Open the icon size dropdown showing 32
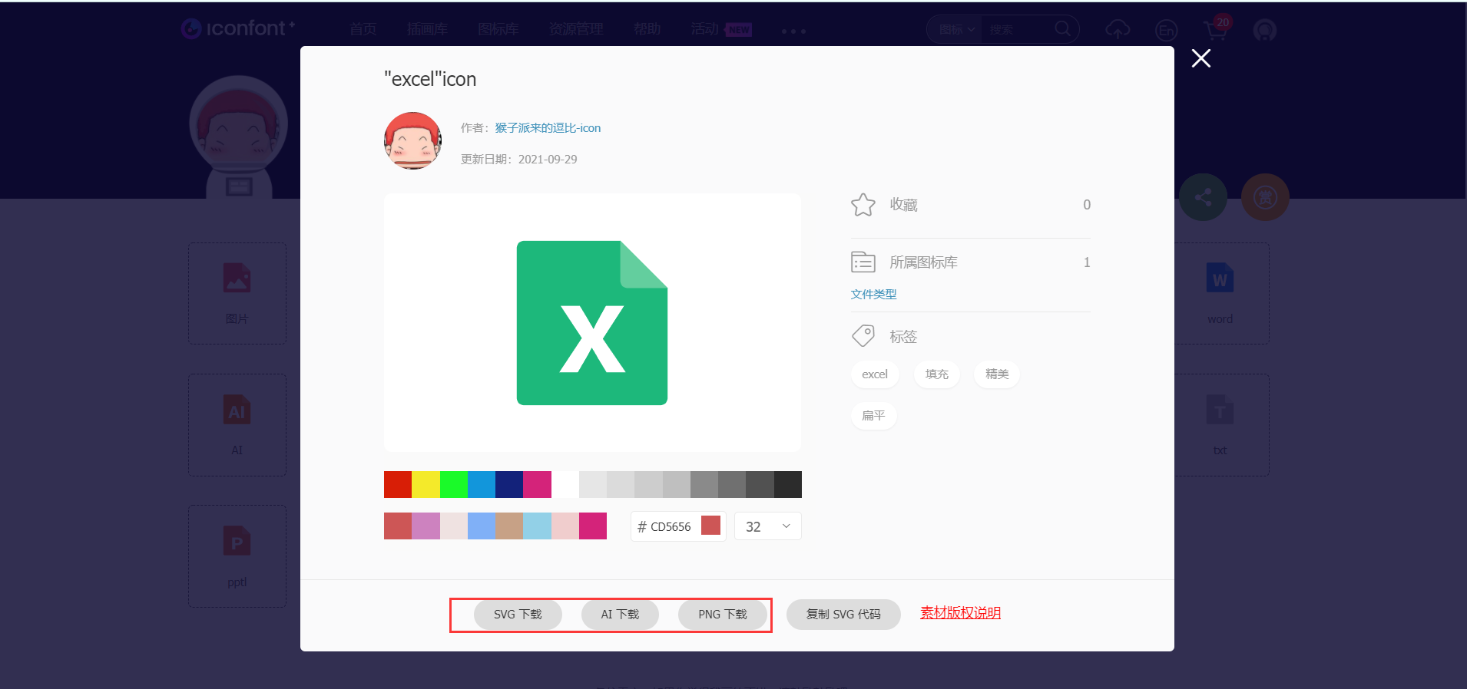This screenshot has height=689, width=1467. [767, 526]
